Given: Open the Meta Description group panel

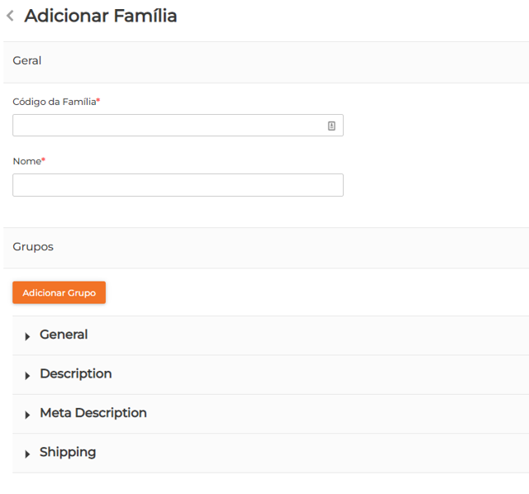Looking at the screenshot, I should (x=93, y=412).
